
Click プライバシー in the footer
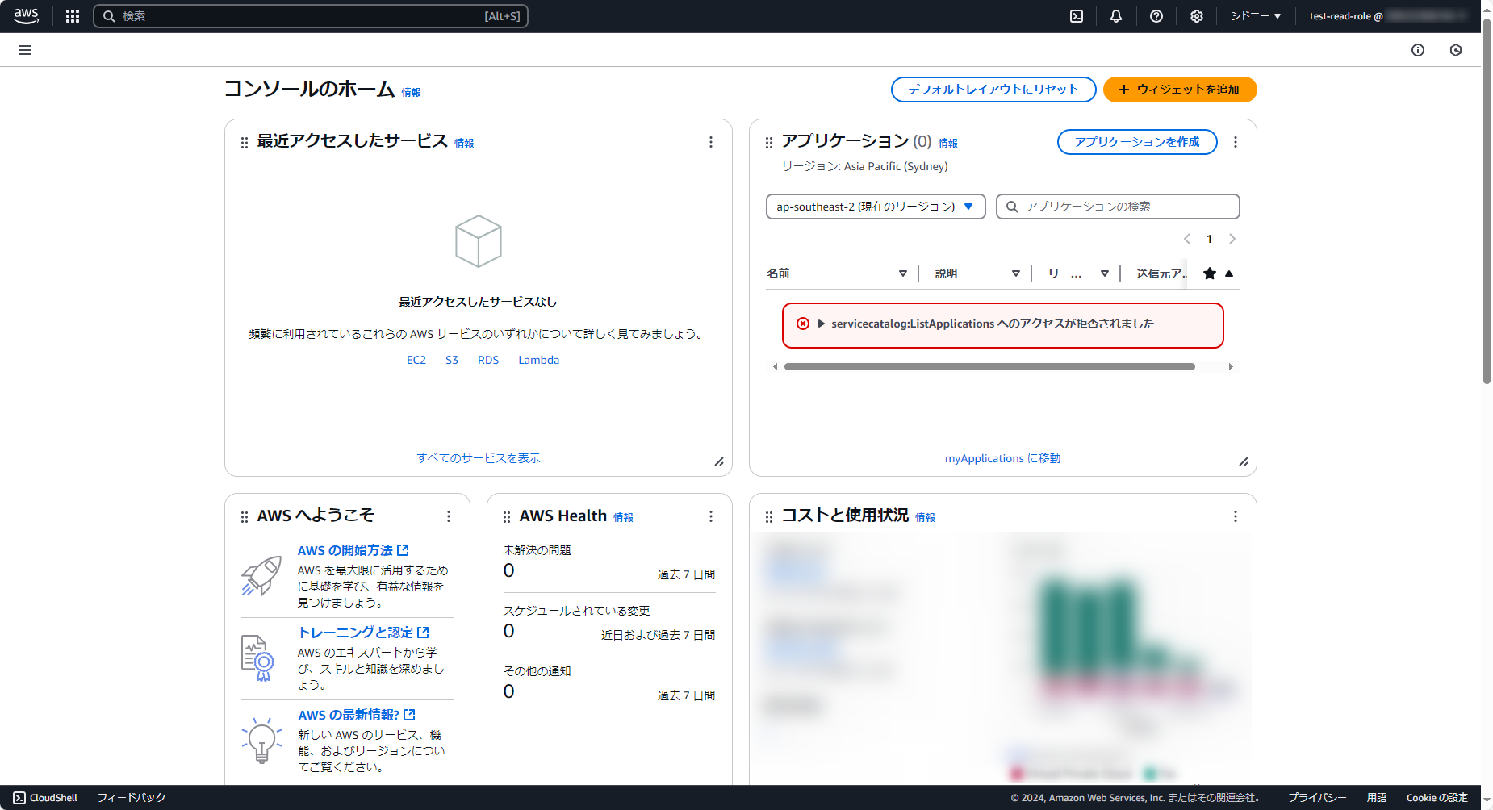pyautogui.click(x=1317, y=798)
